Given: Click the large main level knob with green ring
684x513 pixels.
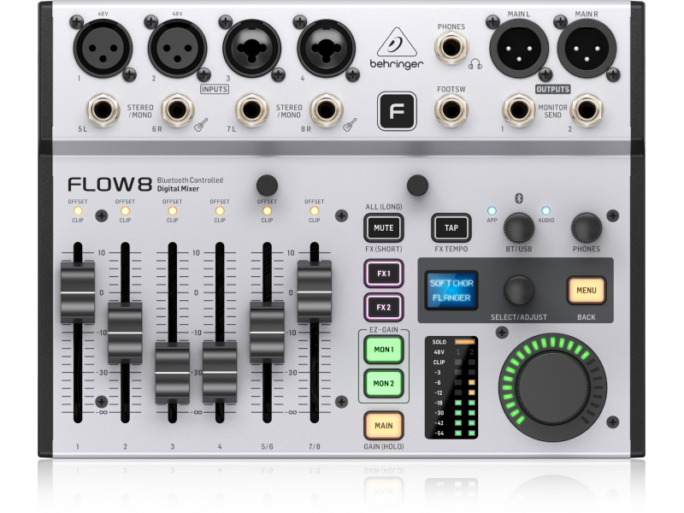Looking at the screenshot, I should pos(552,387).
